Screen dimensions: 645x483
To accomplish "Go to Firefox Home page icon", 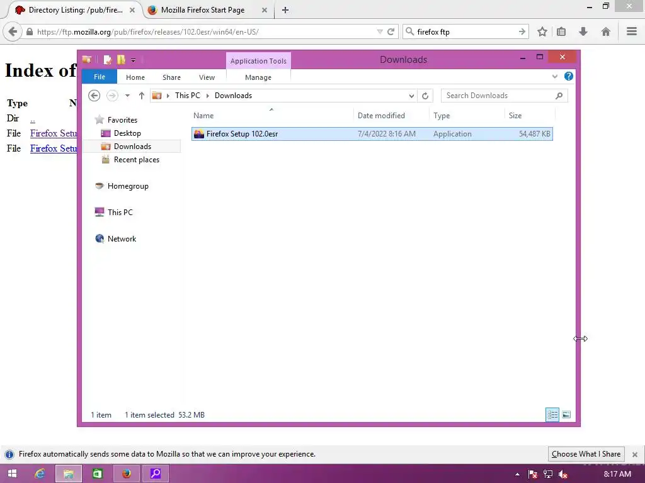I will click(x=605, y=31).
